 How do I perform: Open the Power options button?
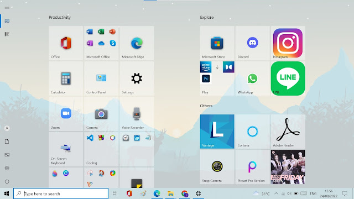tap(7, 181)
